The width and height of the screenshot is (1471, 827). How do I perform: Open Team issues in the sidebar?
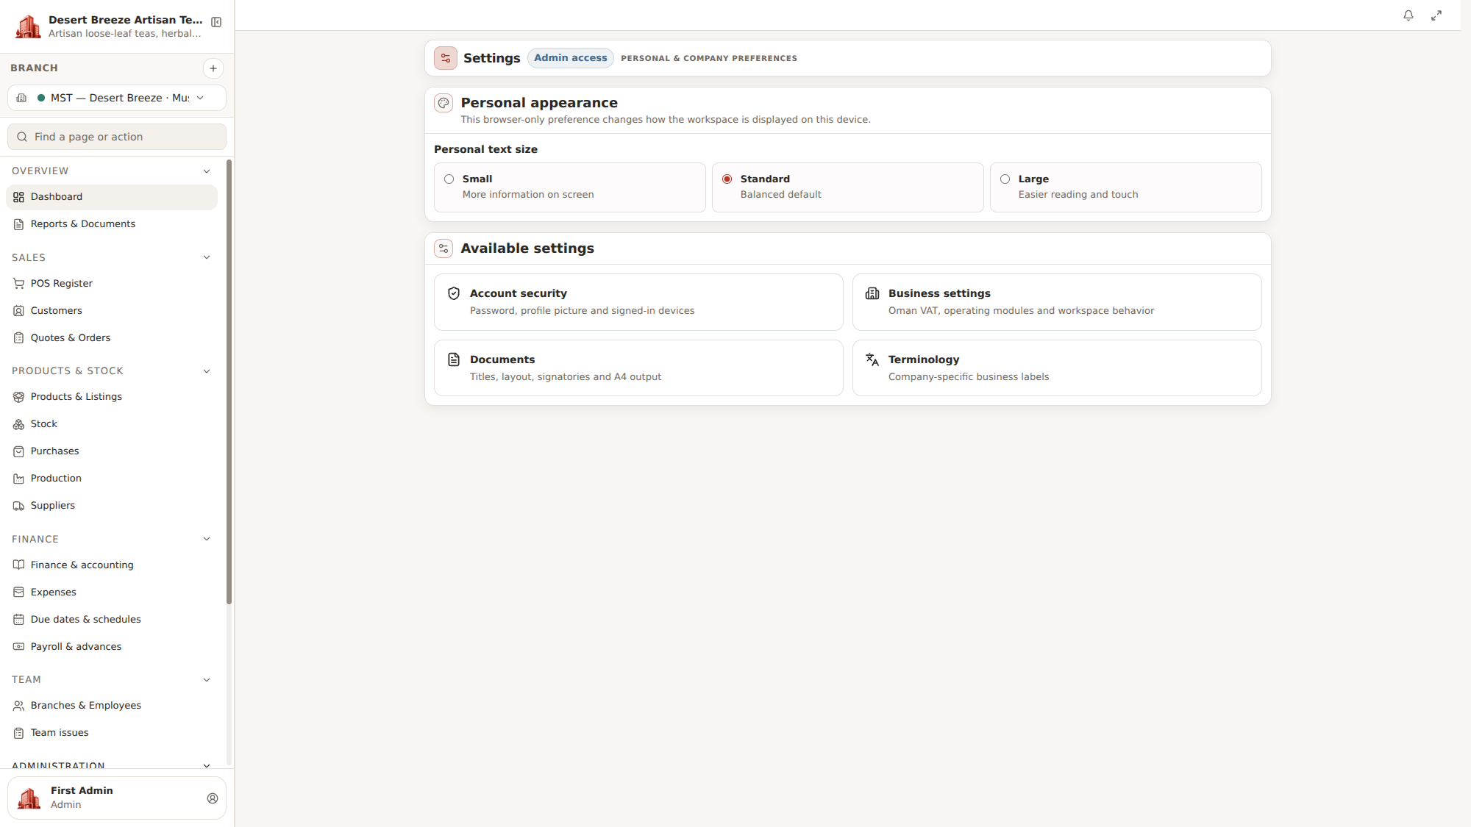112,733
